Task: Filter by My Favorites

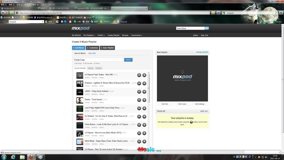Action: tap(88, 64)
